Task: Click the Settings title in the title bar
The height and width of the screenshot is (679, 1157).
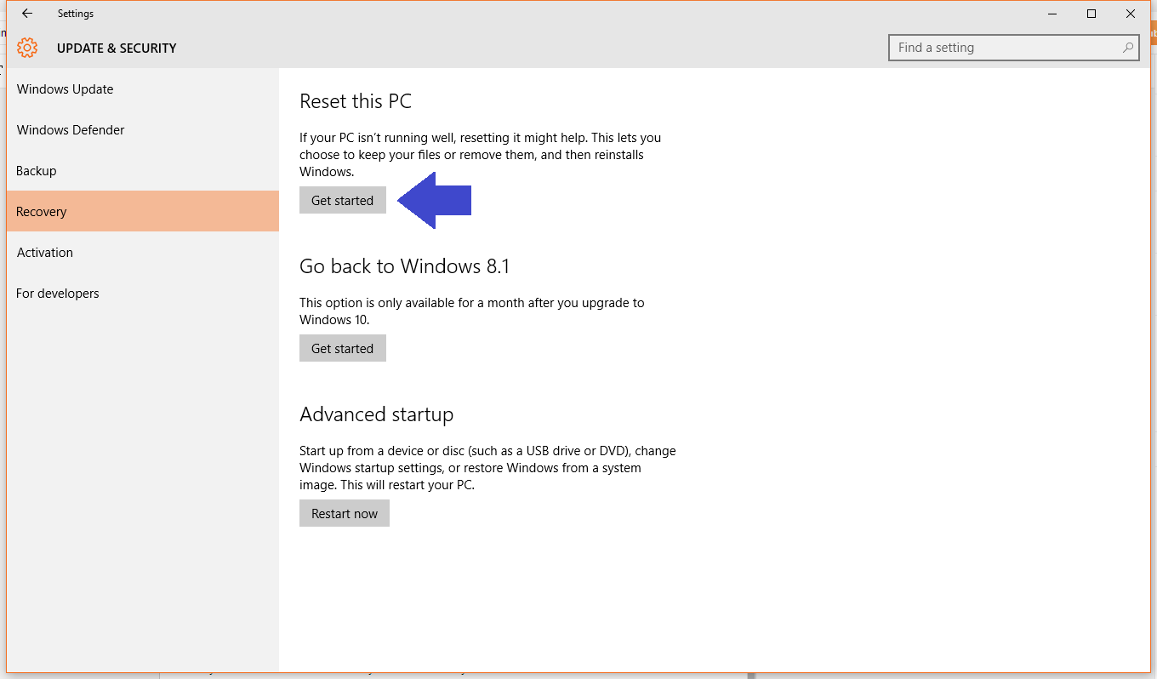Action: pyautogui.click(x=76, y=14)
